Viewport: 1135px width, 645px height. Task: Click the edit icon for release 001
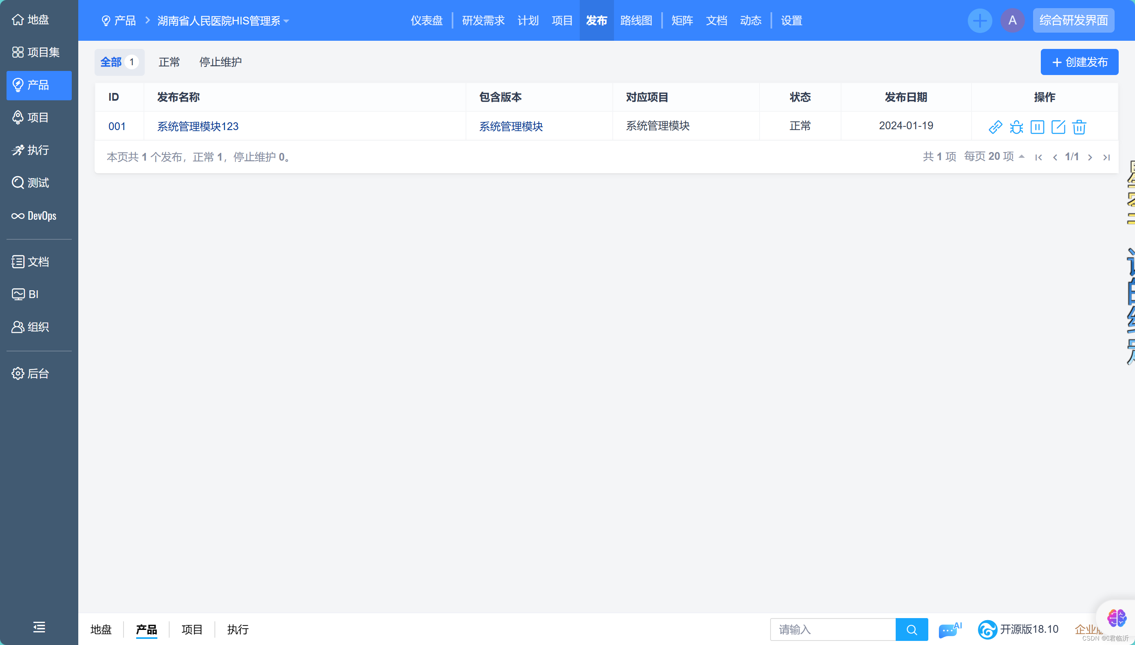(1058, 127)
